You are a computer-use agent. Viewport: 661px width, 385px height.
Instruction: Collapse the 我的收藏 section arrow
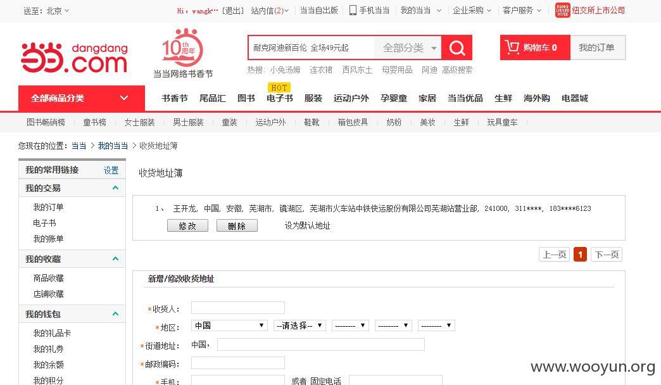[115, 258]
